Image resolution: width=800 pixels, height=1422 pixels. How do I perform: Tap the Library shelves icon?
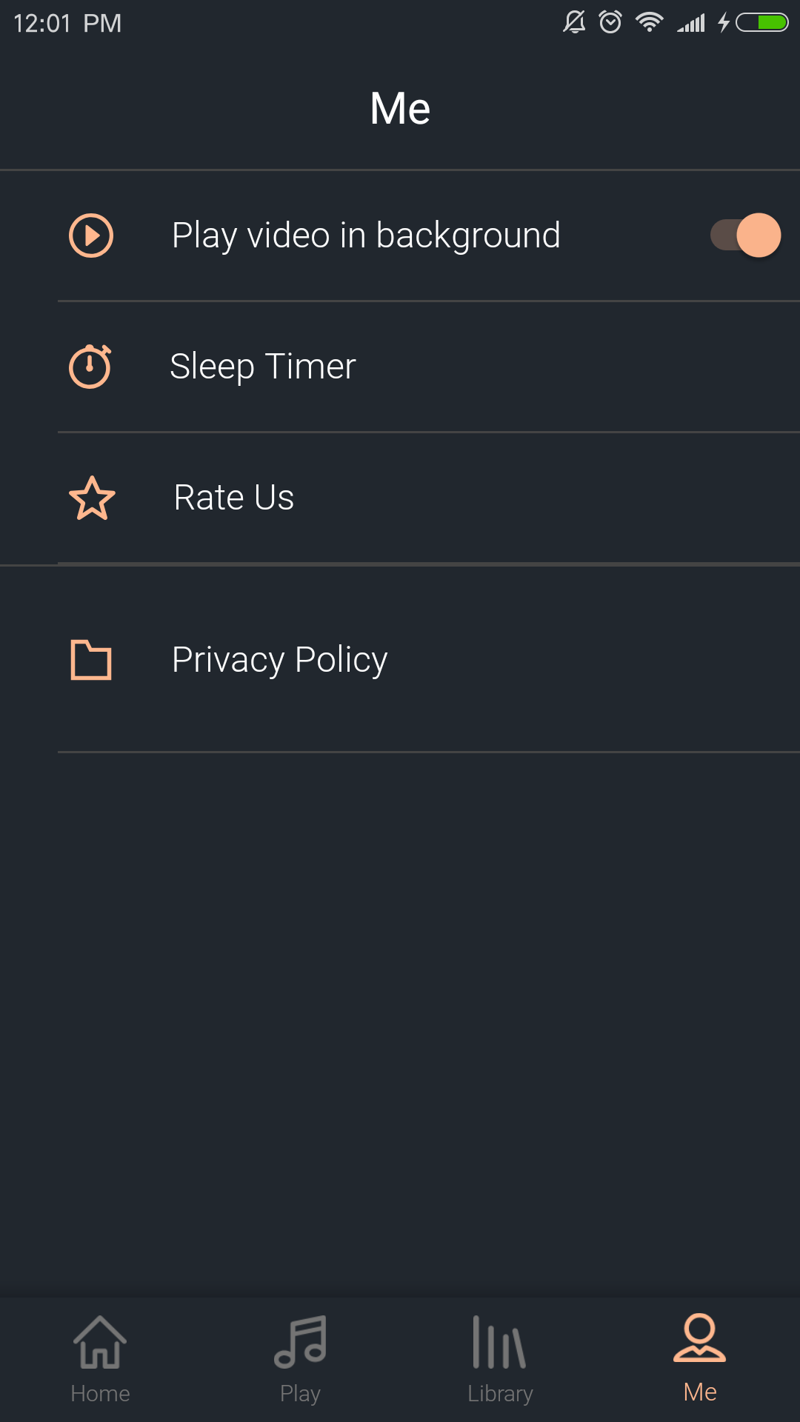(500, 1342)
